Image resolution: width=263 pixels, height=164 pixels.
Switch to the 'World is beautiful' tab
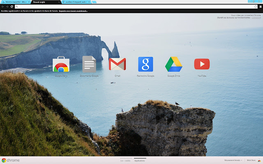[x=16, y=2]
